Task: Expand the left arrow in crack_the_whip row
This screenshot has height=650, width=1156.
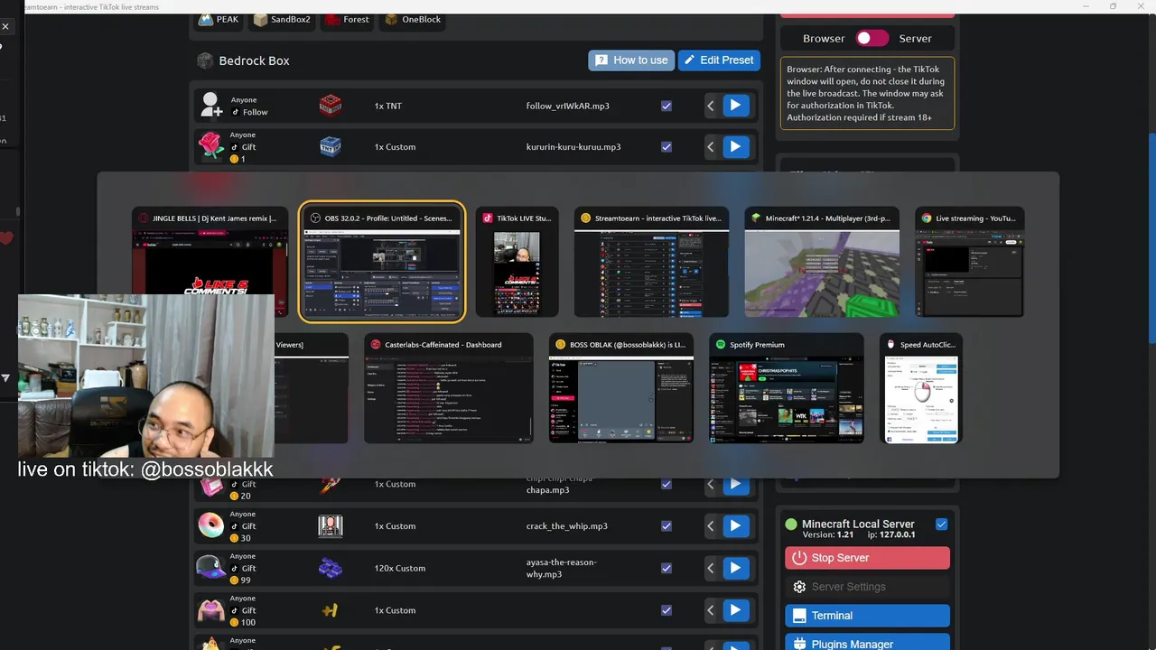Action: [712, 525]
